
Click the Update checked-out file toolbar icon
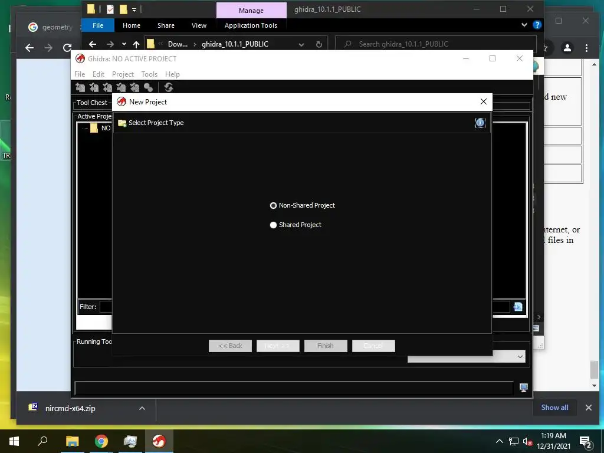(107, 87)
